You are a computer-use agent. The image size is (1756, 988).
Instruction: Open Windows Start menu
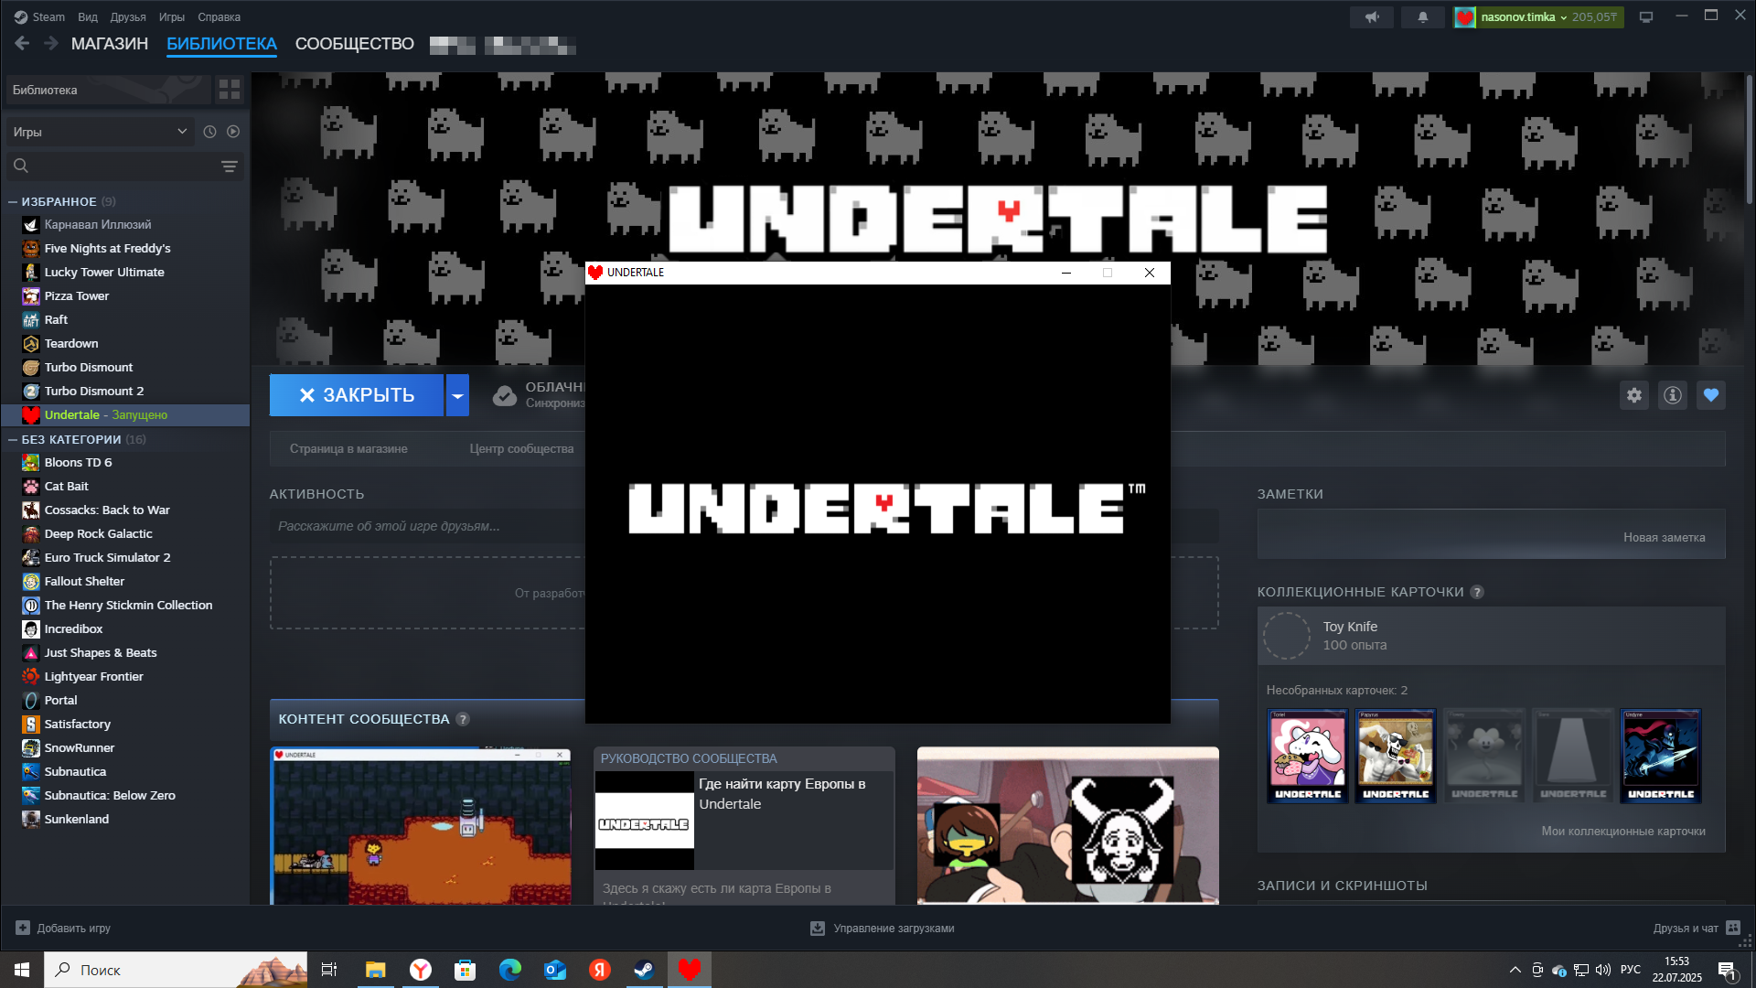[x=22, y=970]
